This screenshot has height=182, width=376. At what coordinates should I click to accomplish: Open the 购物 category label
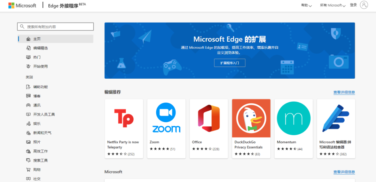click(x=37, y=169)
